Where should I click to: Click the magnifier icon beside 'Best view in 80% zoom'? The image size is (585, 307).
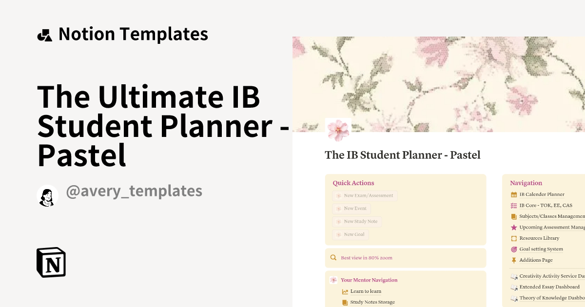333,257
